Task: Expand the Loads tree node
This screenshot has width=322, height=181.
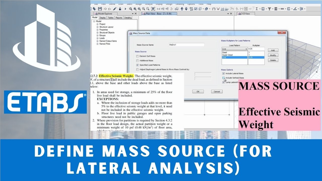Action: [98, 38]
